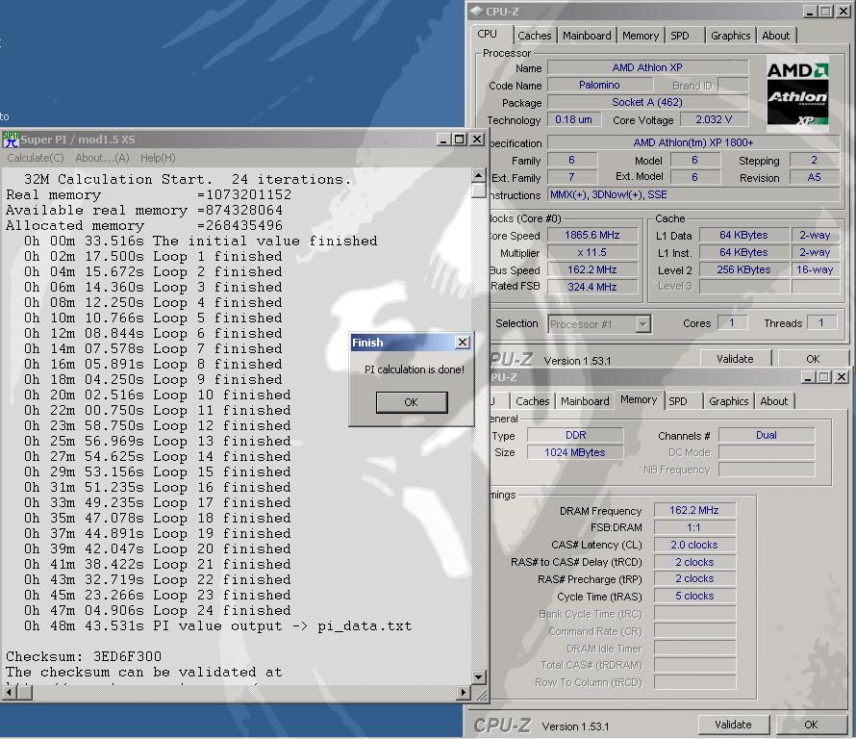Click the Cores count value field
This screenshot has width=856, height=739.
pyautogui.click(x=732, y=322)
